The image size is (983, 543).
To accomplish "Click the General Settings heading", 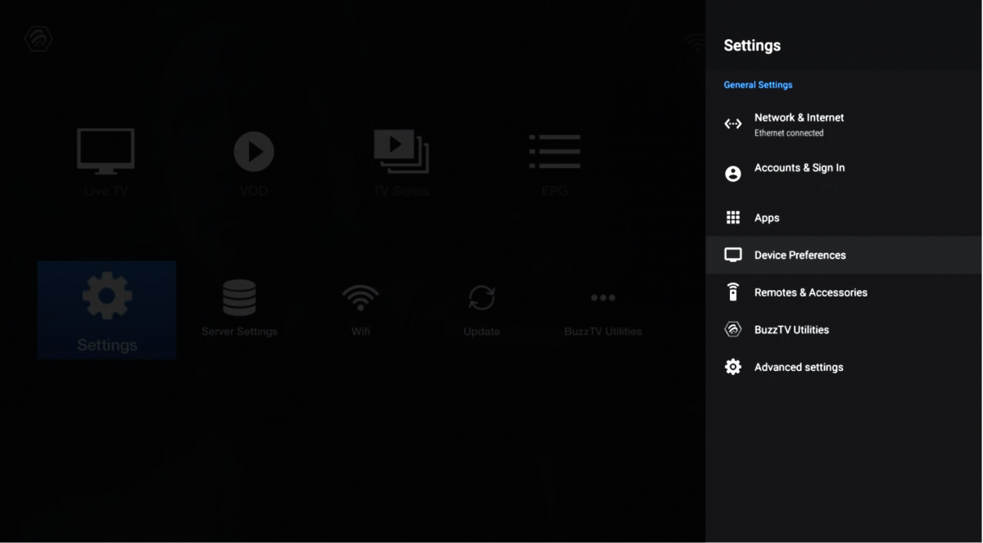I will pos(758,85).
